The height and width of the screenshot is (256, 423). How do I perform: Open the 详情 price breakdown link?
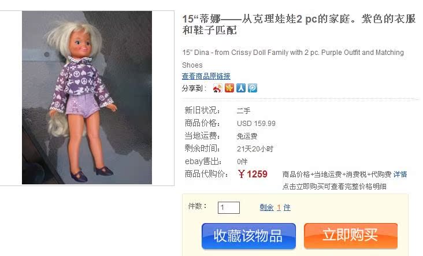click(400, 175)
